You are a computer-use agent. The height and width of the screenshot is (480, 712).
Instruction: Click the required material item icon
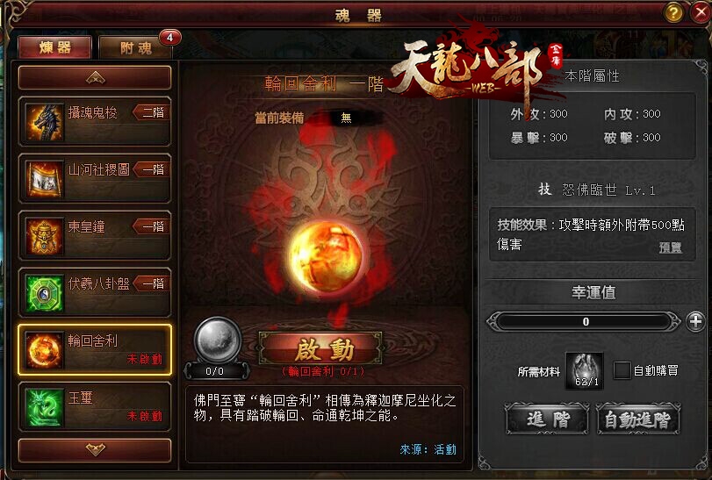pos(585,370)
